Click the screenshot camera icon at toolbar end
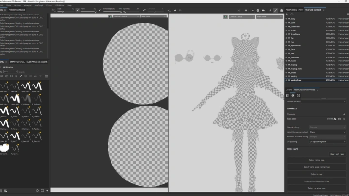This screenshot has height=196, width=349. (281, 10)
